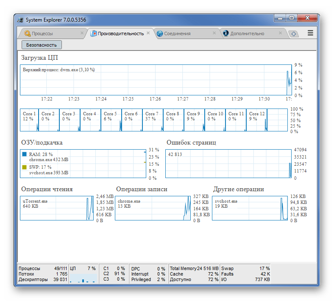Click the Swap 17 % status entry
This screenshot has height=301, width=334.
click(245, 268)
